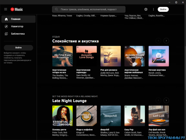Open Essential Reggae playlist cover
The width and height of the screenshot is (186, 140).
tap(63, 116)
